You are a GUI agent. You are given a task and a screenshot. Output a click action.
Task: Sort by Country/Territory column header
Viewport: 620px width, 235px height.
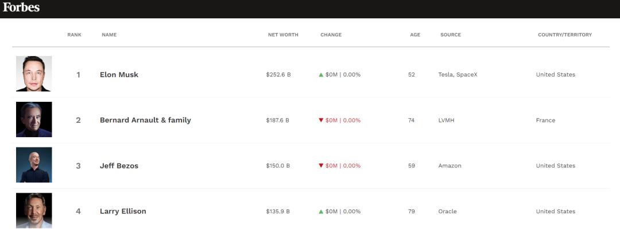[565, 35]
